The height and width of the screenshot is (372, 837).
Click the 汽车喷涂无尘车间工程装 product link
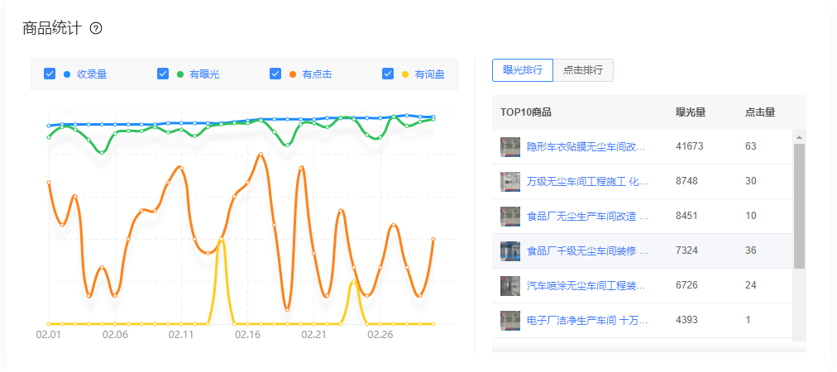click(x=586, y=286)
